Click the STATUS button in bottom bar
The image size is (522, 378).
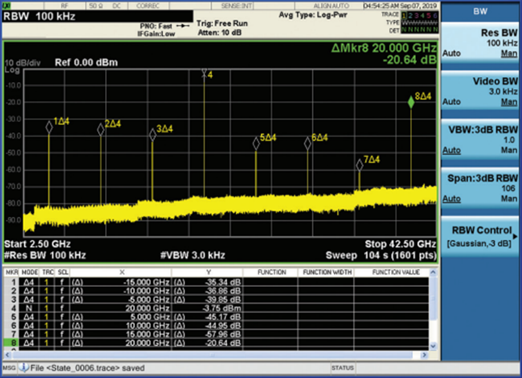[x=342, y=368]
